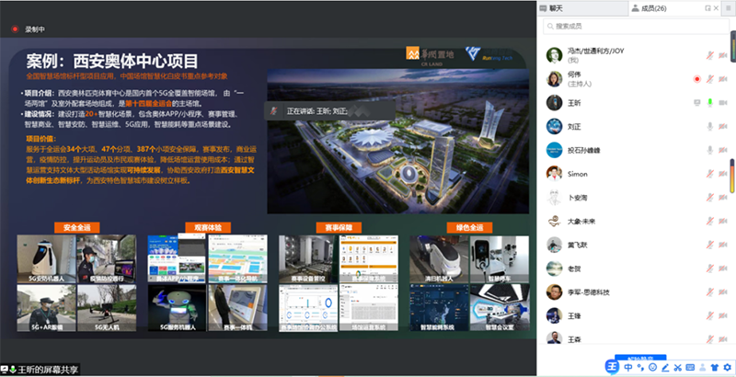Switch to the 聊天 chat tab
The height and width of the screenshot is (377, 736).
582,8
